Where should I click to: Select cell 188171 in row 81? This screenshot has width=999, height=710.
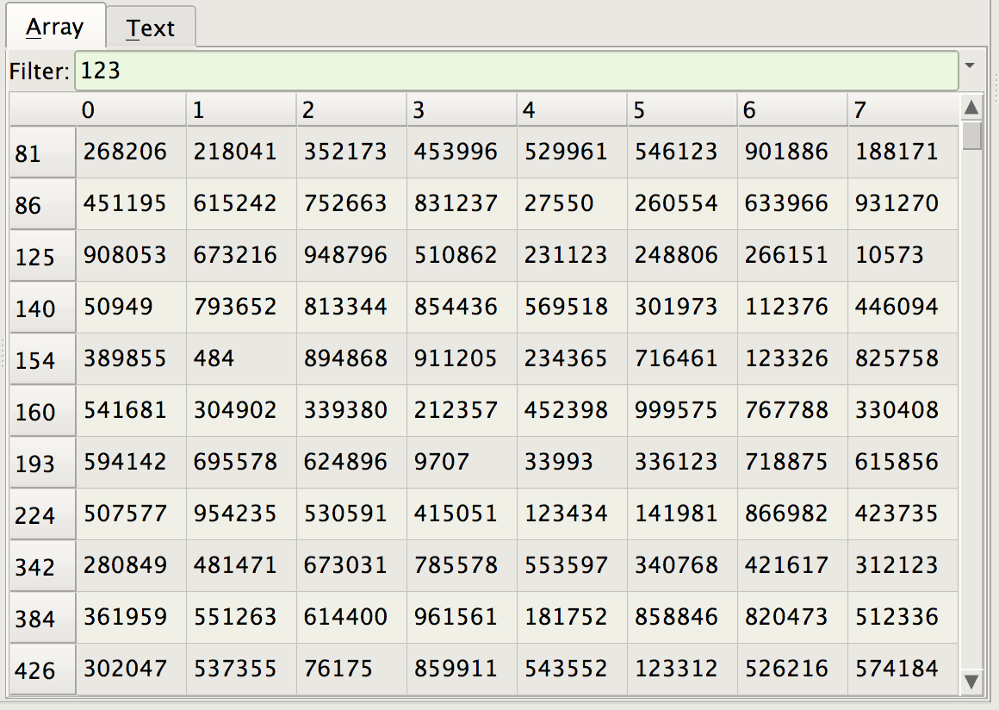click(x=903, y=152)
